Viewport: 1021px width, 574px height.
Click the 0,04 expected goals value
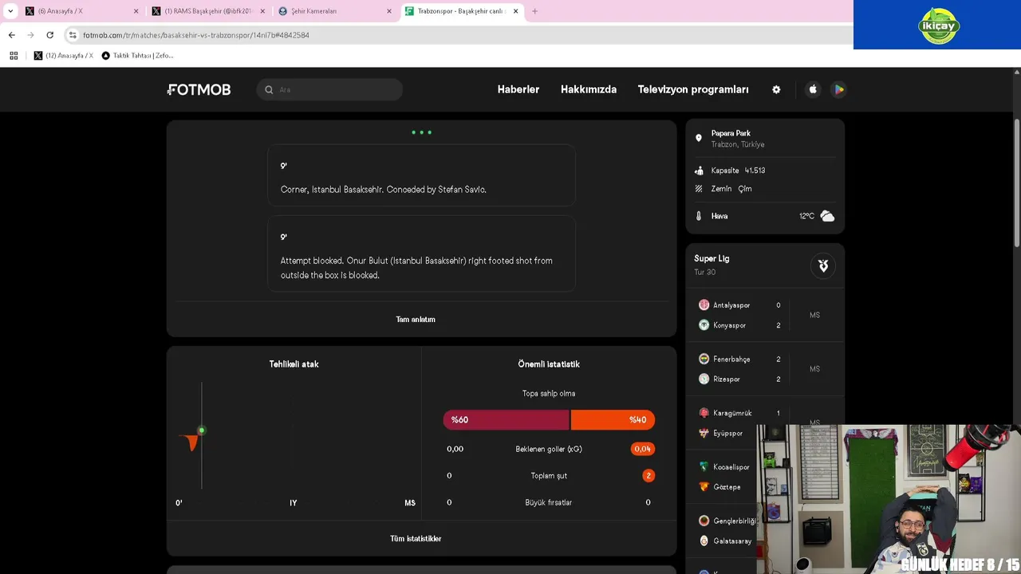(642, 449)
